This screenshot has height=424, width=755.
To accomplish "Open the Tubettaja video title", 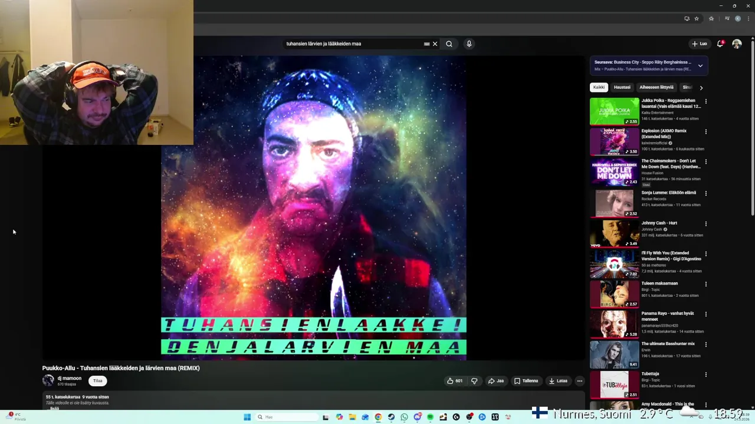I will pyautogui.click(x=651, y=374).
